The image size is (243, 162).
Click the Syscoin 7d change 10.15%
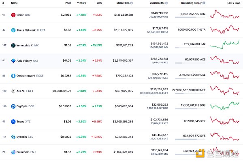pyautogui.click(x=97, y=137)
